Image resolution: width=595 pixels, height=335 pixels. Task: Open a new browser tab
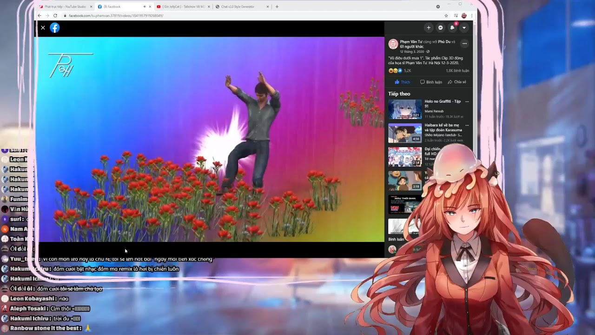[277, 7]
